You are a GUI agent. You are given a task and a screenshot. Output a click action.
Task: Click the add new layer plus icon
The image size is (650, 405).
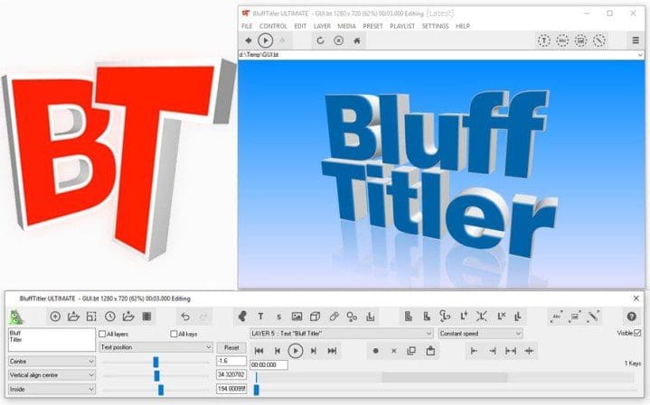click(55, 317)
